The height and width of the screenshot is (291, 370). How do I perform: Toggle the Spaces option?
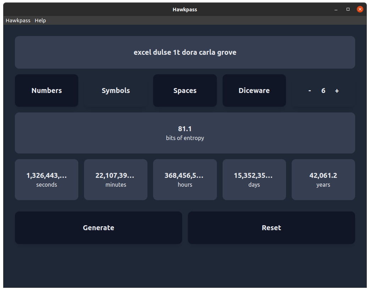[185, 91]
